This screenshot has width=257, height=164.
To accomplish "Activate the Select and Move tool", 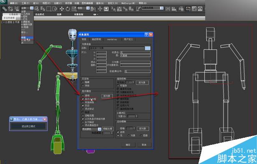I will 62,9.
